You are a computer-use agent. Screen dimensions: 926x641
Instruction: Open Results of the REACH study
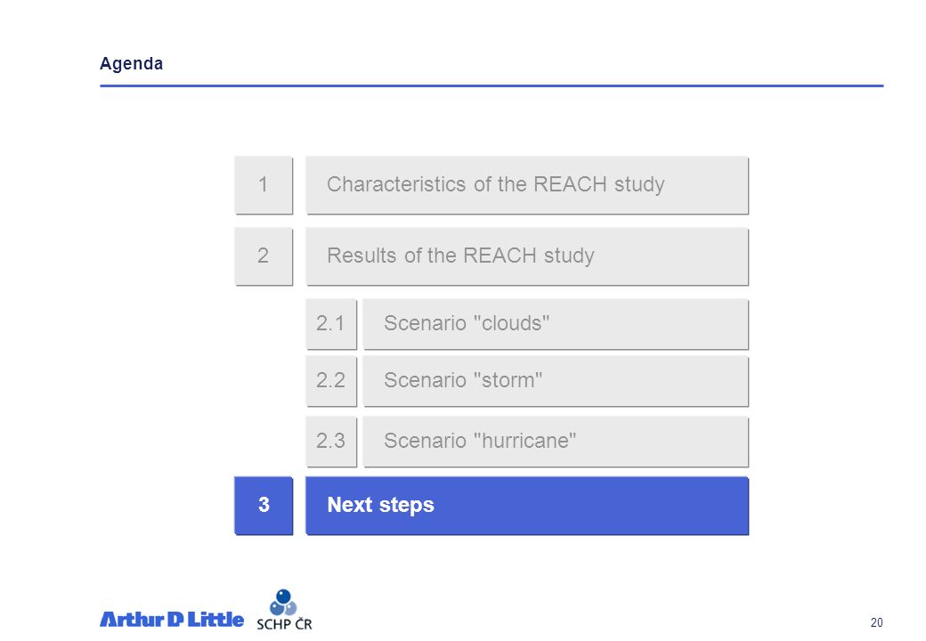point(527,256)
